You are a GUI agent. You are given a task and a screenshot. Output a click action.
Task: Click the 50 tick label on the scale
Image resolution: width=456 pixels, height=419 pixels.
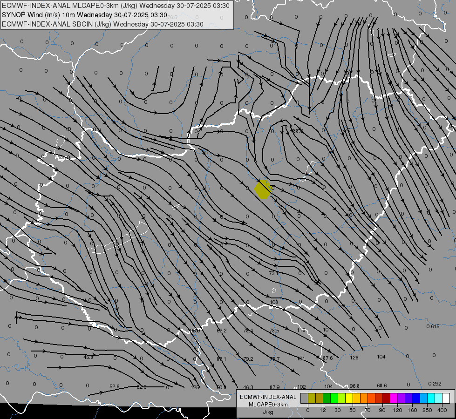[x=353, y=410]
